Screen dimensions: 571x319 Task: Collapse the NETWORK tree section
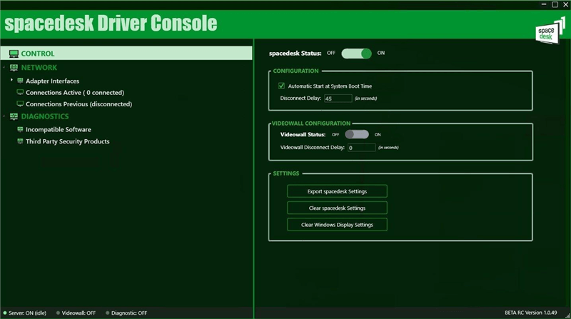4,68
